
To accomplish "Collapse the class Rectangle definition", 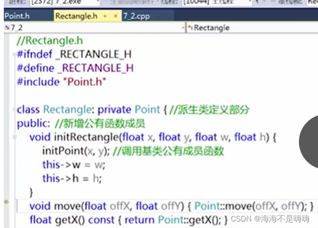I will (x=14, y=110).
